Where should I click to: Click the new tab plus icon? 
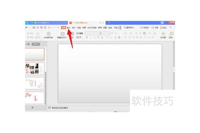pos(109,23)
